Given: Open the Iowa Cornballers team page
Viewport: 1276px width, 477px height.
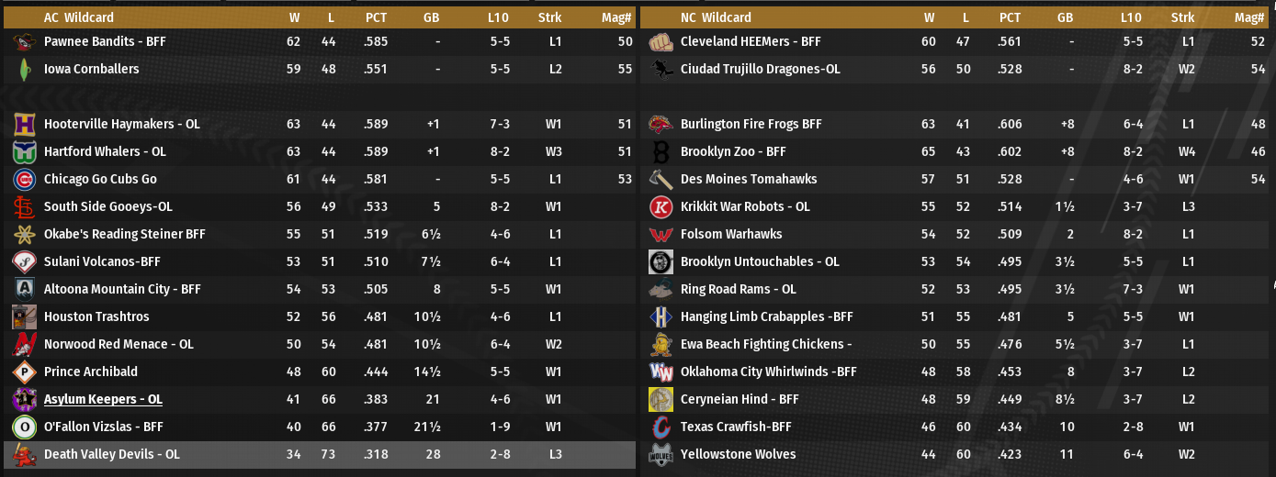Looking at the screenshot, I should [91, 69].
